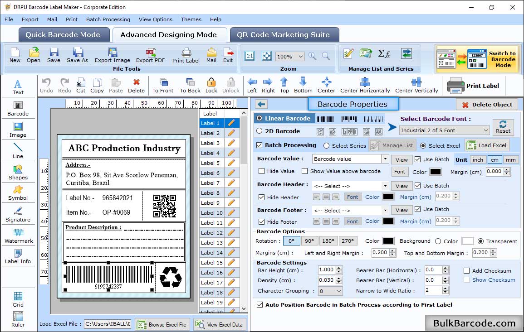Select the Barcode tool in sidebar
The image size is (524, 332).
18,109
